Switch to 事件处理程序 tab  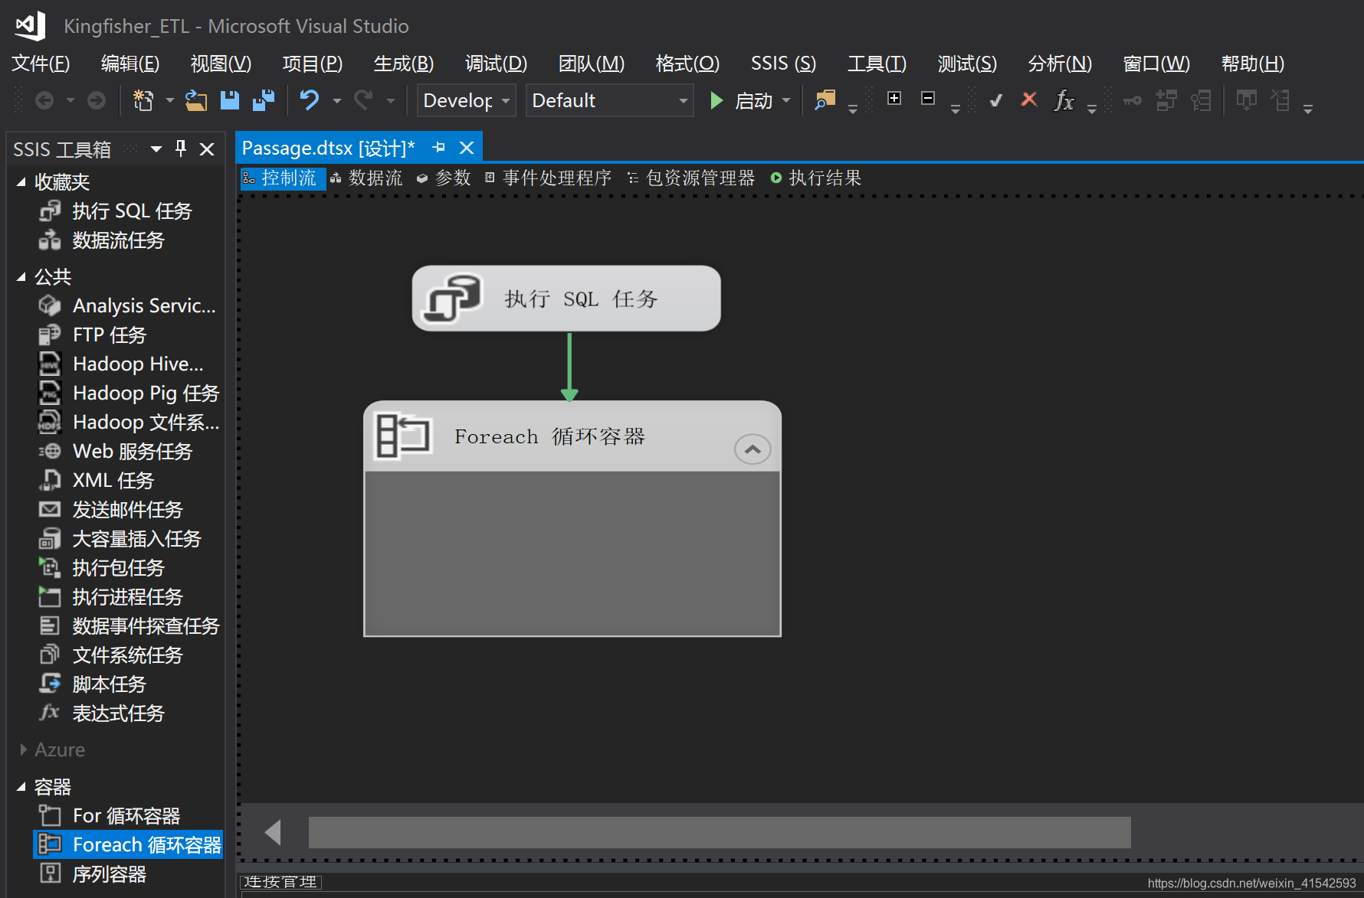pos(549,178)
